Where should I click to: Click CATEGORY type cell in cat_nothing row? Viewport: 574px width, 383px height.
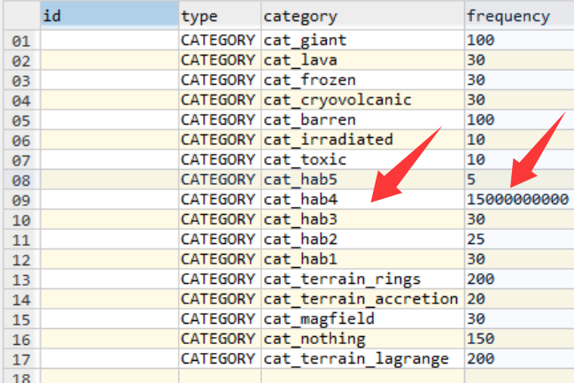coord(220,339)
